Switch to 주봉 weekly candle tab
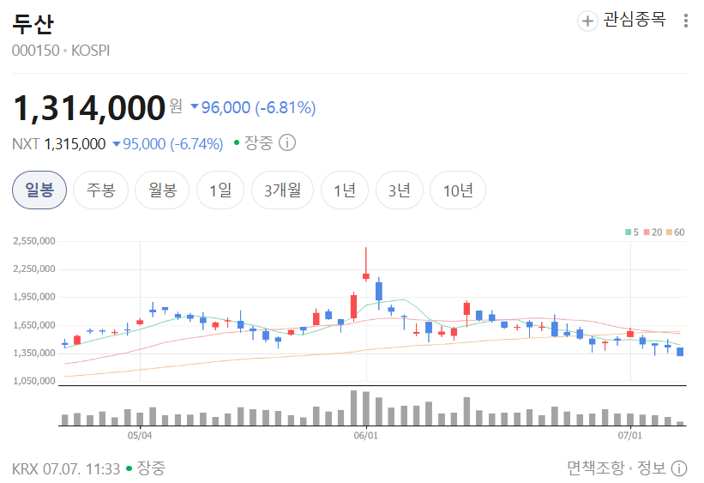This screenshot has width=704, height=483. [100, 190]
